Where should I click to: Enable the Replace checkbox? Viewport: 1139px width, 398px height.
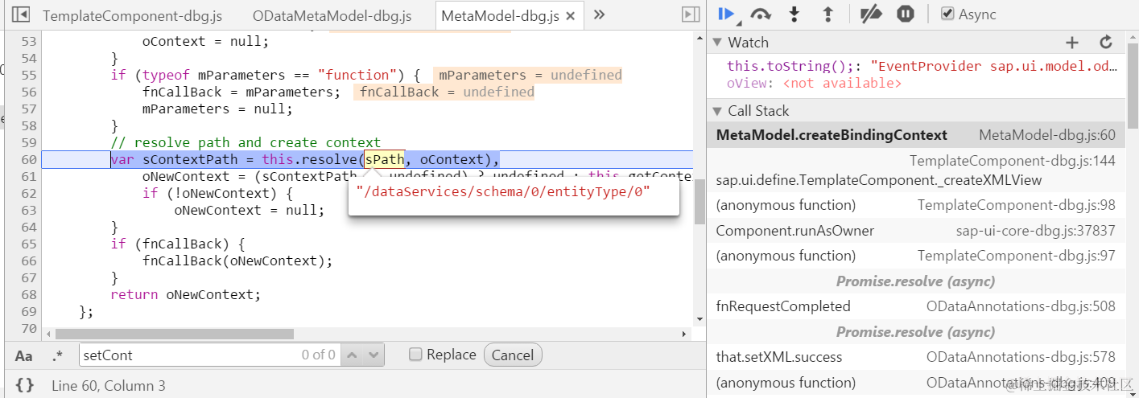click(x=415, y=355)
